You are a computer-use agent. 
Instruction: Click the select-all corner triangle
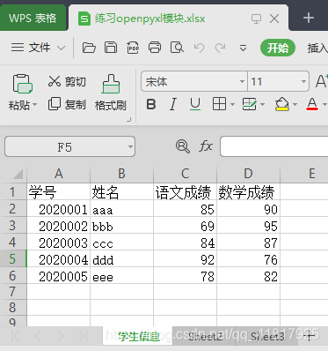coord(18,174)
